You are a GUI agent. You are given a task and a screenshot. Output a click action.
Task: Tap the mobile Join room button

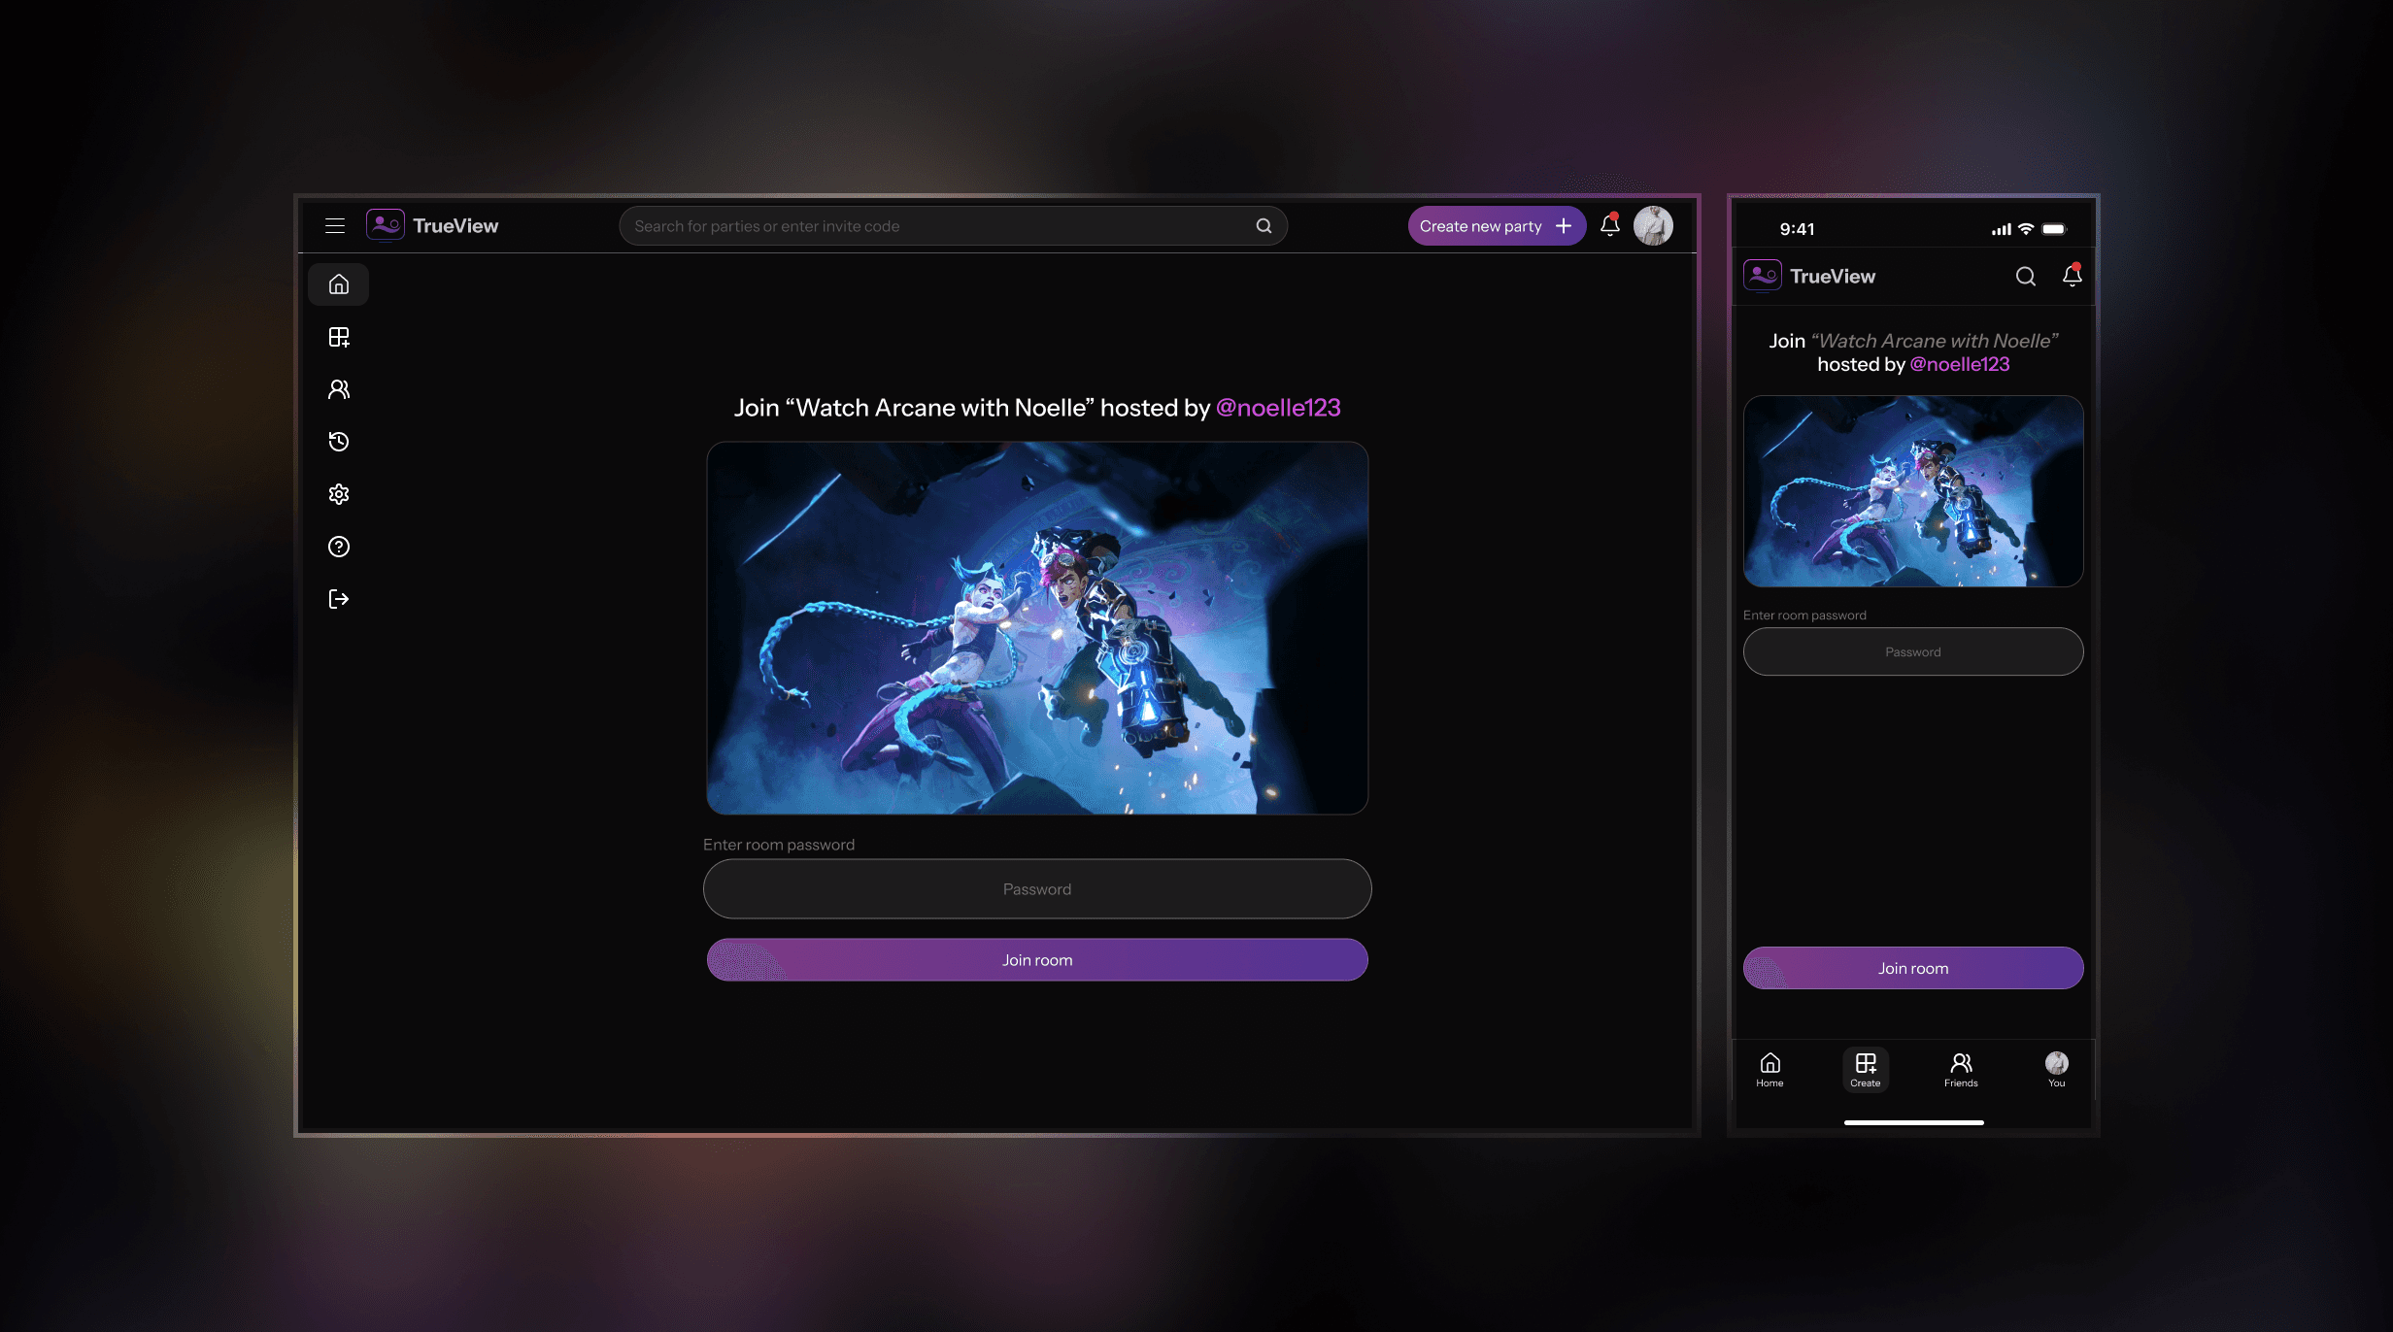click(x=1912, y=968)
